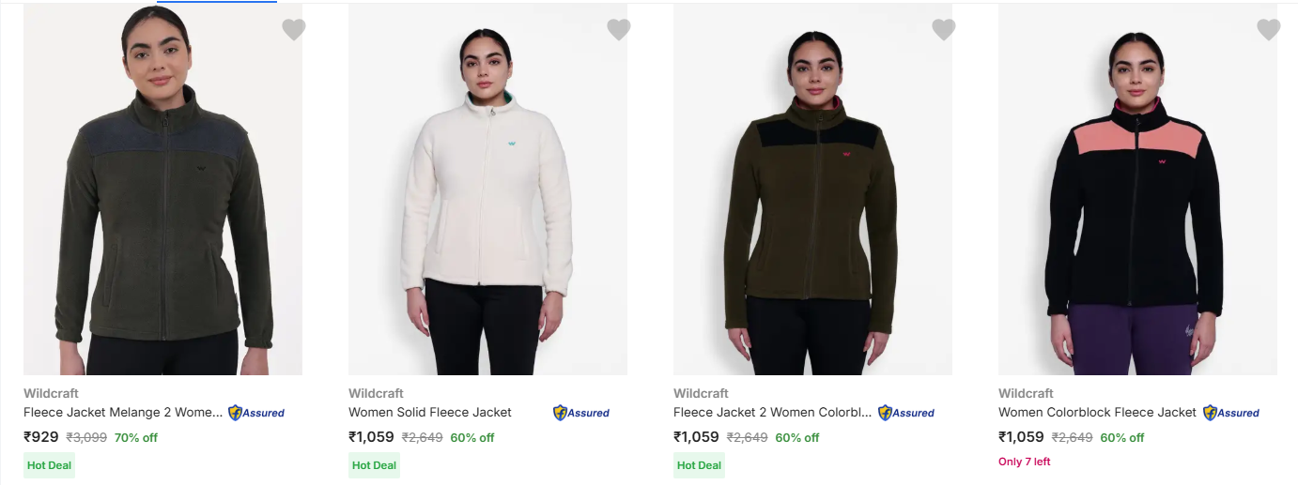The image size is (1298, 485).
Task: Wishlist the Fleece Jacket Melange 2 heart
Action: coord(294,30)
